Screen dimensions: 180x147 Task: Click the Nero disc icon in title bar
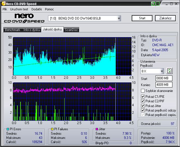click(4, 3)
